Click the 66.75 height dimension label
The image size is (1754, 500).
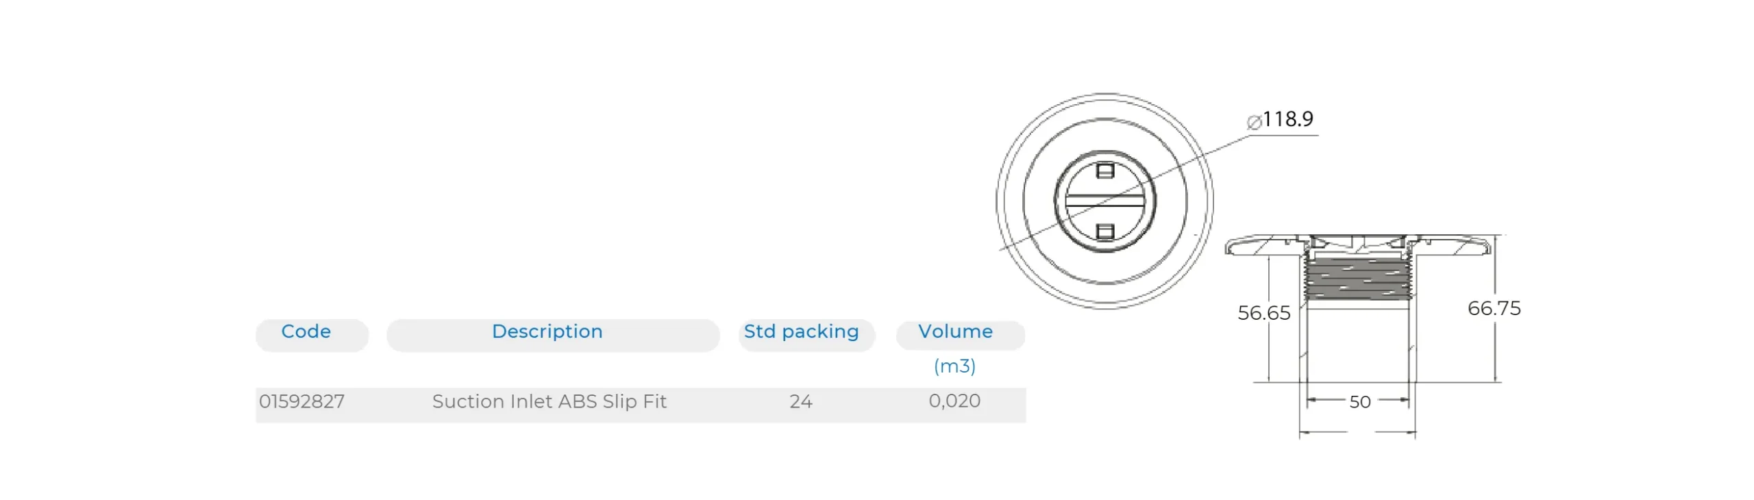tap(1494, 308)
